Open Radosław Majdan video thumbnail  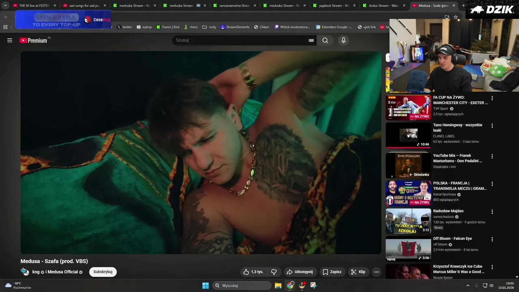click(x=408, y=221)
